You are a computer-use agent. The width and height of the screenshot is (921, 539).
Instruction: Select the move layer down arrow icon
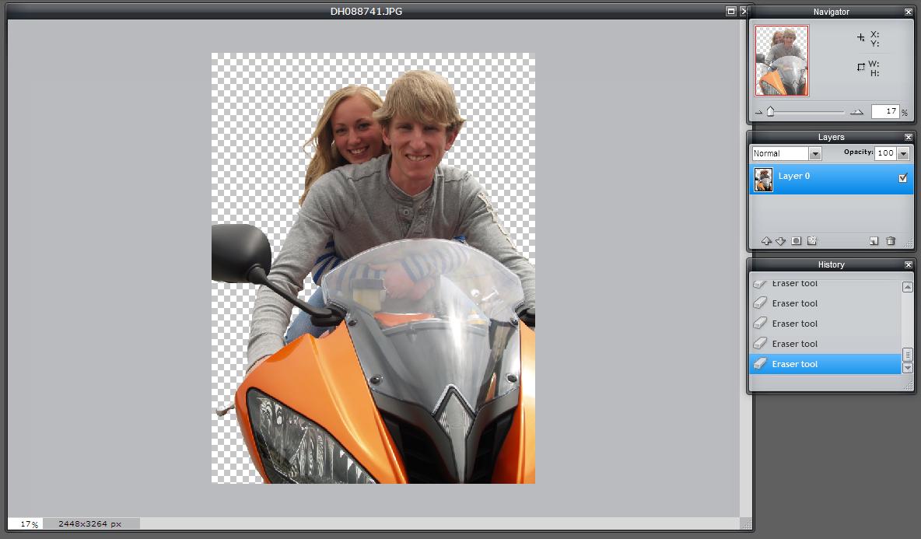782,241
